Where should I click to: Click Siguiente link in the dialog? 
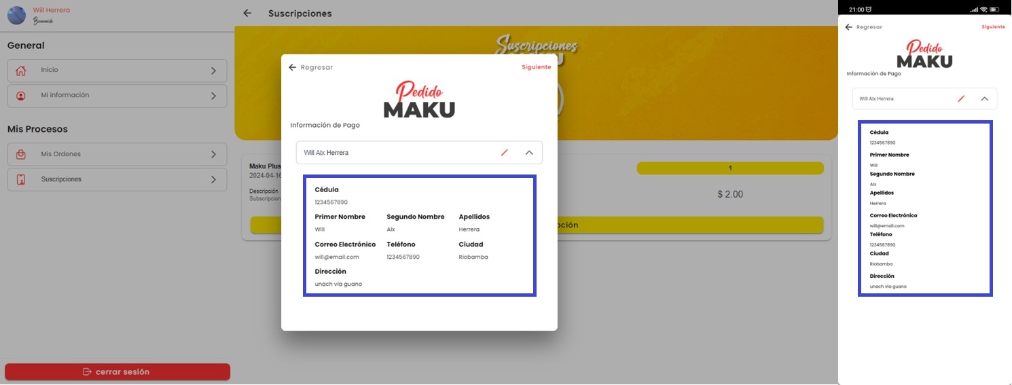(536, 67)
